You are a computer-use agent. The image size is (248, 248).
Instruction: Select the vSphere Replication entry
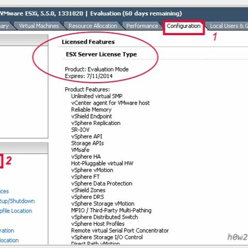point(96,123)
